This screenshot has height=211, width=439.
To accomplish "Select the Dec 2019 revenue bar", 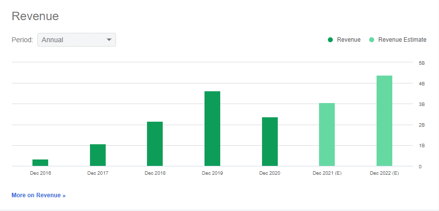I will click(x=212, y=129).
